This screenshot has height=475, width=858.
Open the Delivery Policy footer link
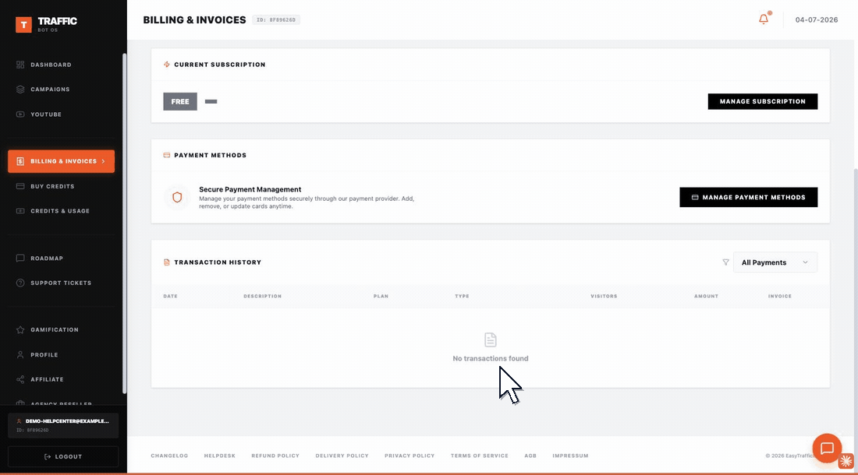click(342, 456)
